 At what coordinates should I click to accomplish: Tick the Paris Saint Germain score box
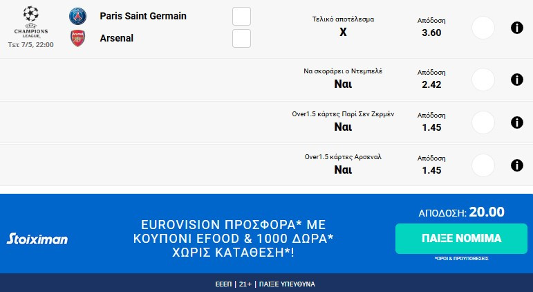241,16
